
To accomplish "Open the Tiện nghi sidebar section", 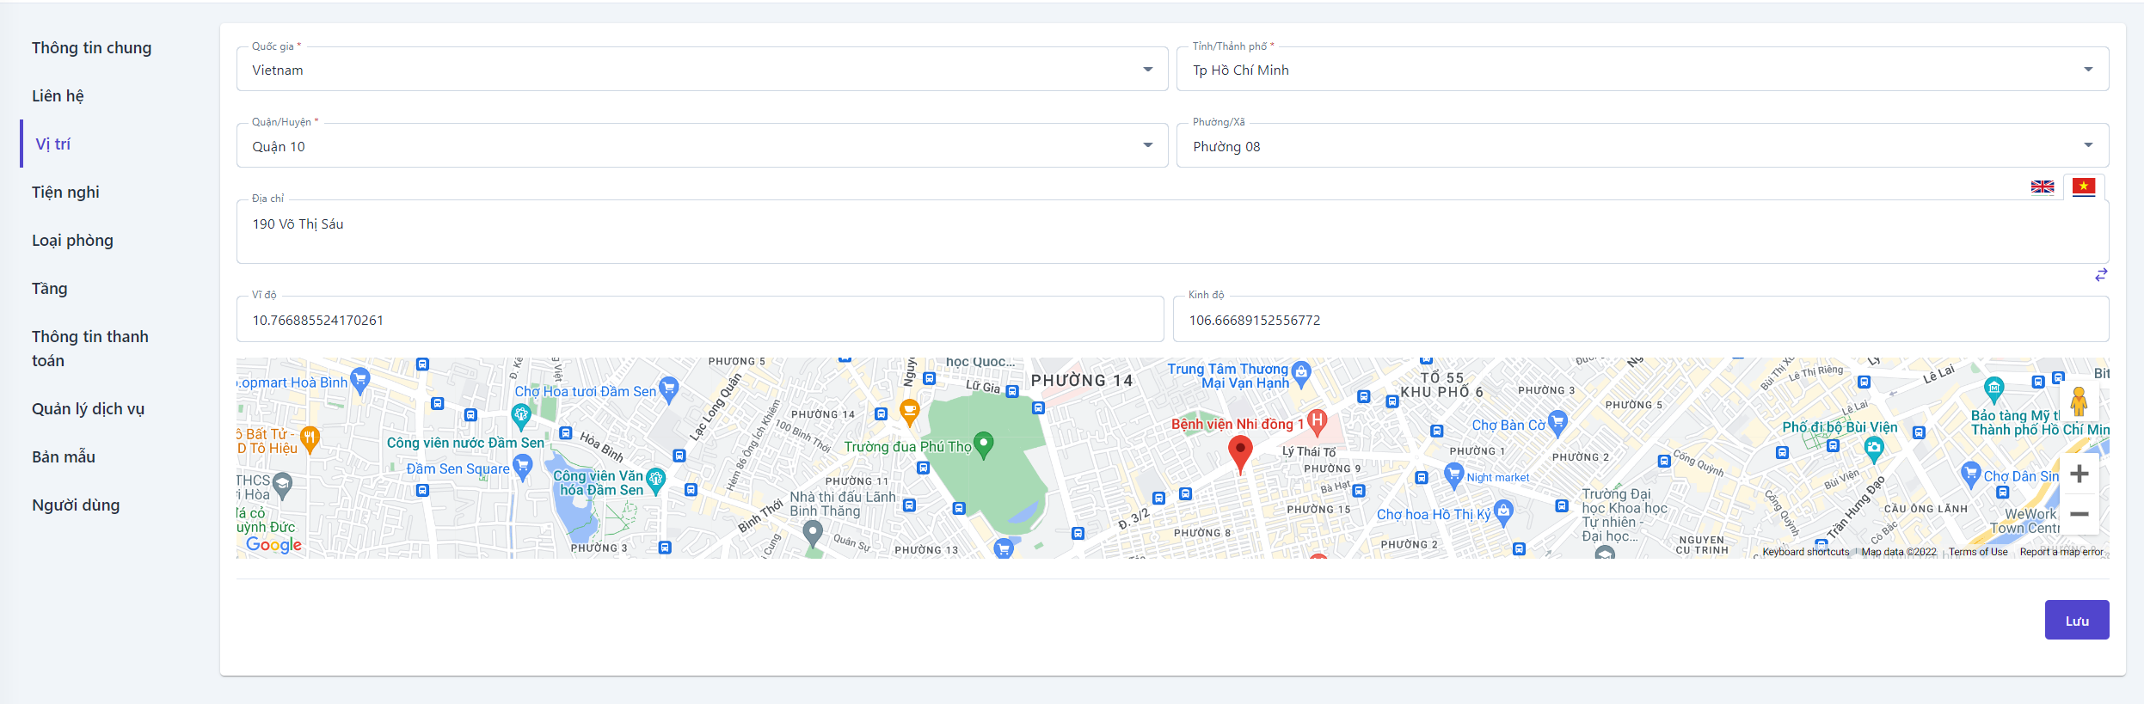I will pos(66,193).
